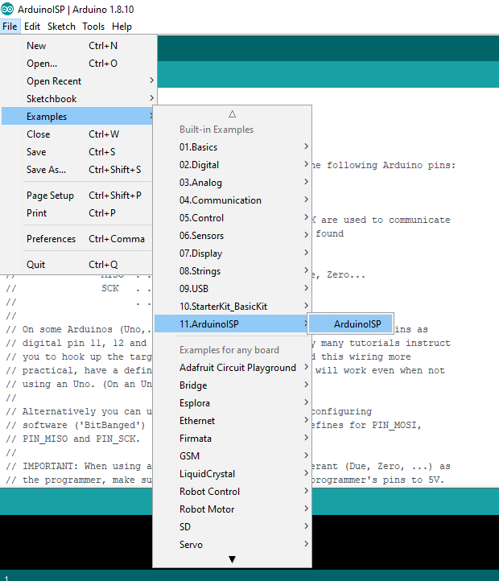Viewport: 499px width, 581px height.
Task: Expand the LiquidCrystal library examples
Action: (x=232, y=474)
